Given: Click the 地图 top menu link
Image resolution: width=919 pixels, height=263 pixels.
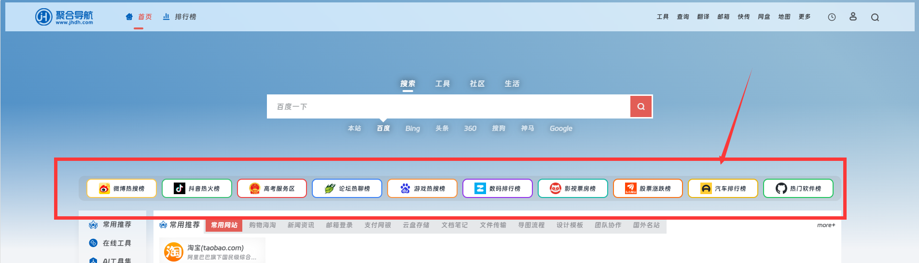Looking at the screenshot, I should click(784, 17).
